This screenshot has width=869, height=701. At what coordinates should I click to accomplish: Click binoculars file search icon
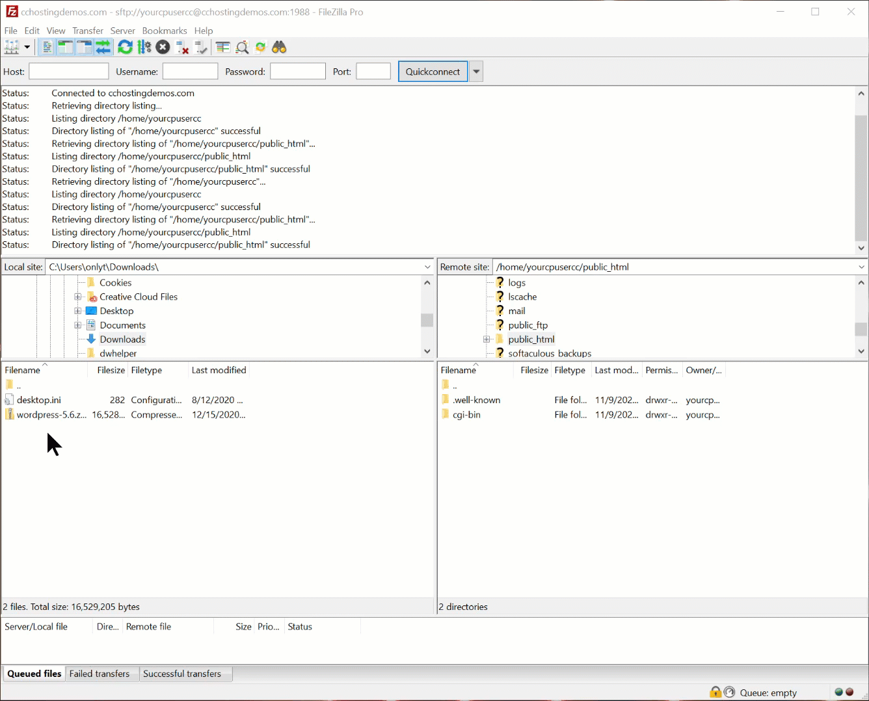point(279,47)
